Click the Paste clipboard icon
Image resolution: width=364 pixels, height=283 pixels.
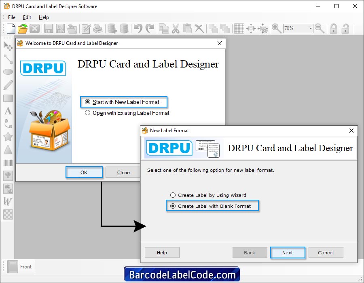187,29
